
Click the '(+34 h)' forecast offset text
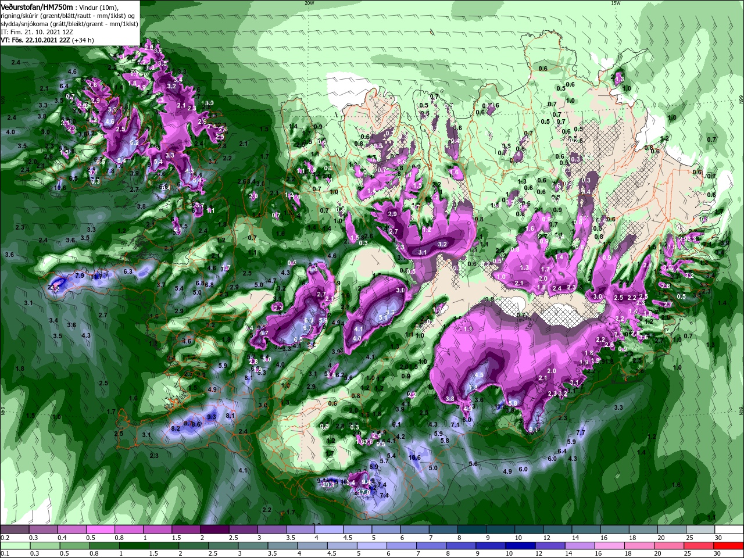point(83,40)
